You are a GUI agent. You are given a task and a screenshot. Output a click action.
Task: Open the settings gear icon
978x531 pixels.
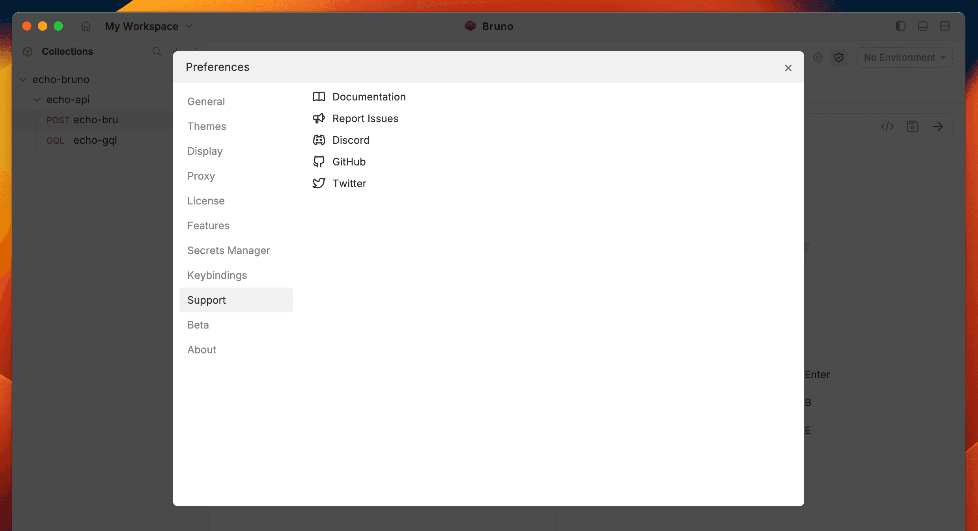(818, 58)
